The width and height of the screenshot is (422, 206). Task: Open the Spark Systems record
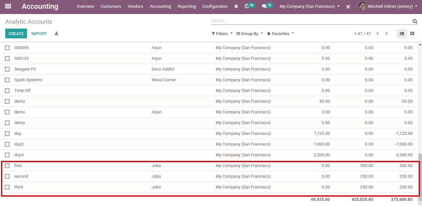(28, 80)
